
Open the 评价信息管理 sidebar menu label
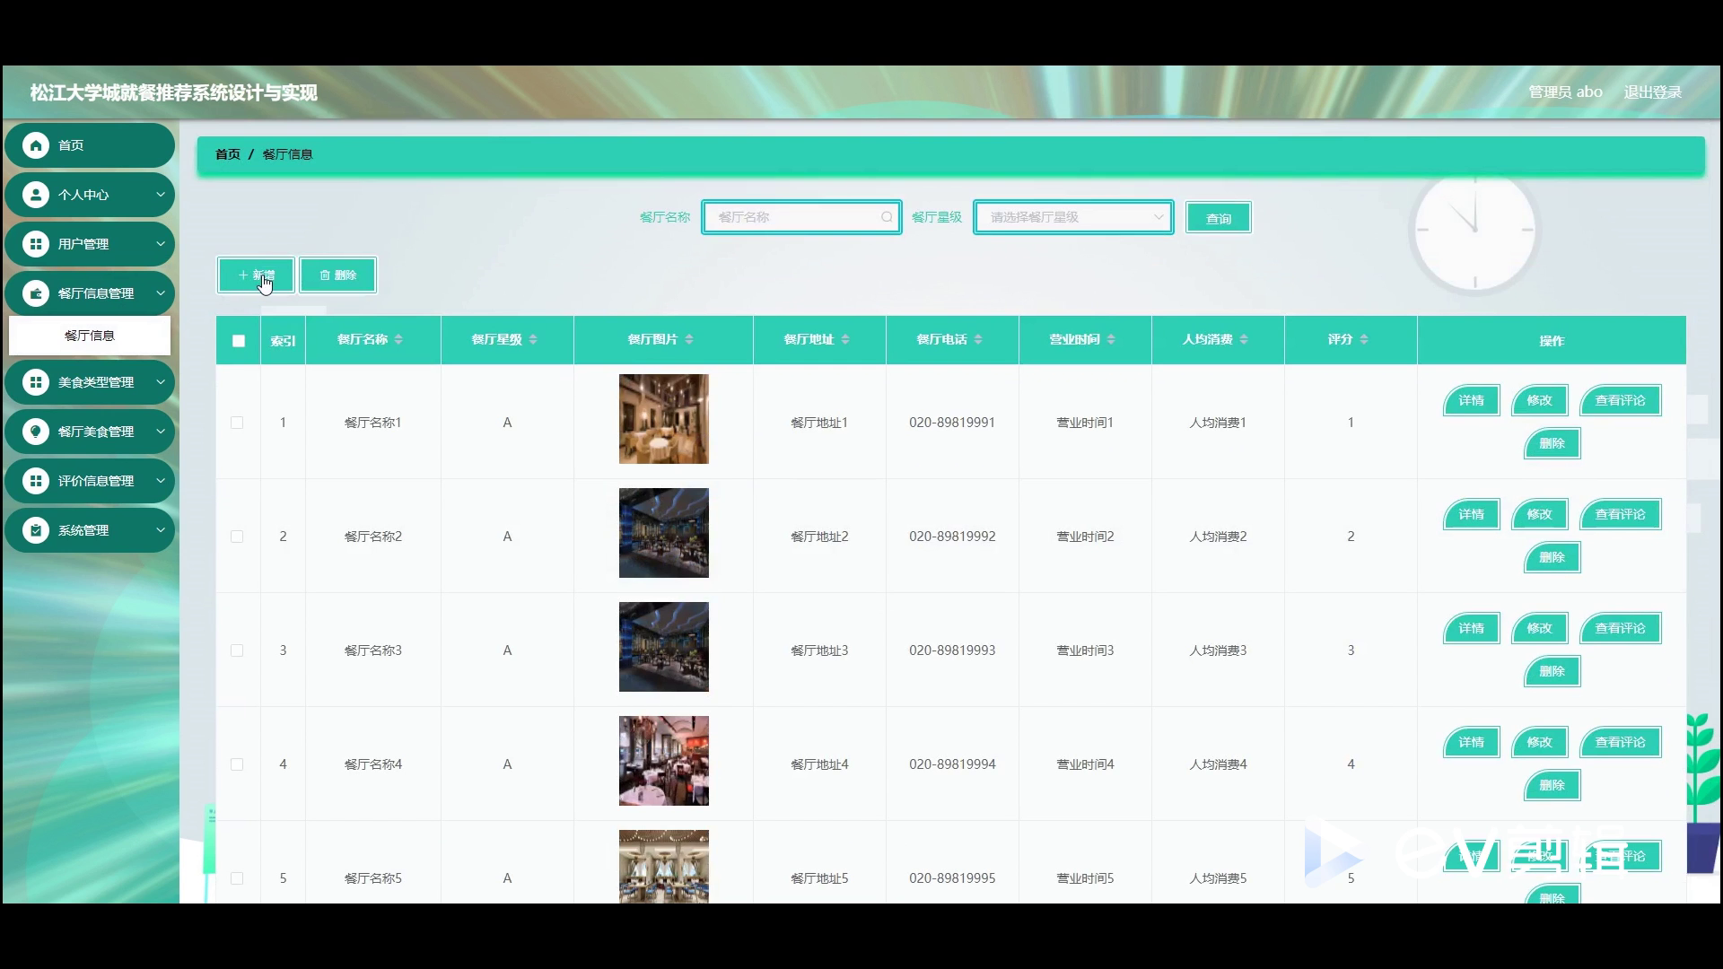(x=96, y=481)
